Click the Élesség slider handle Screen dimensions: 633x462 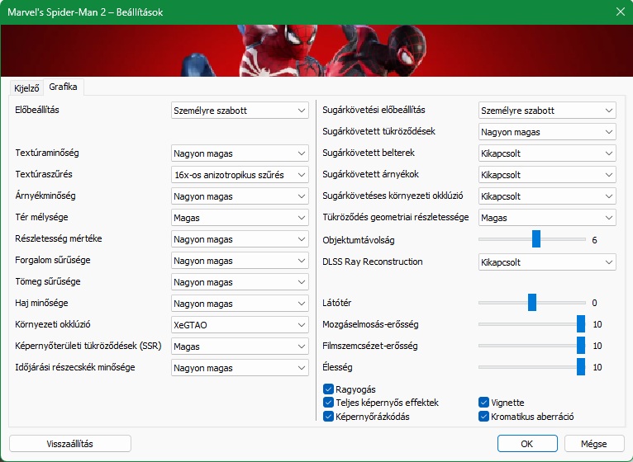click(581, 367)
